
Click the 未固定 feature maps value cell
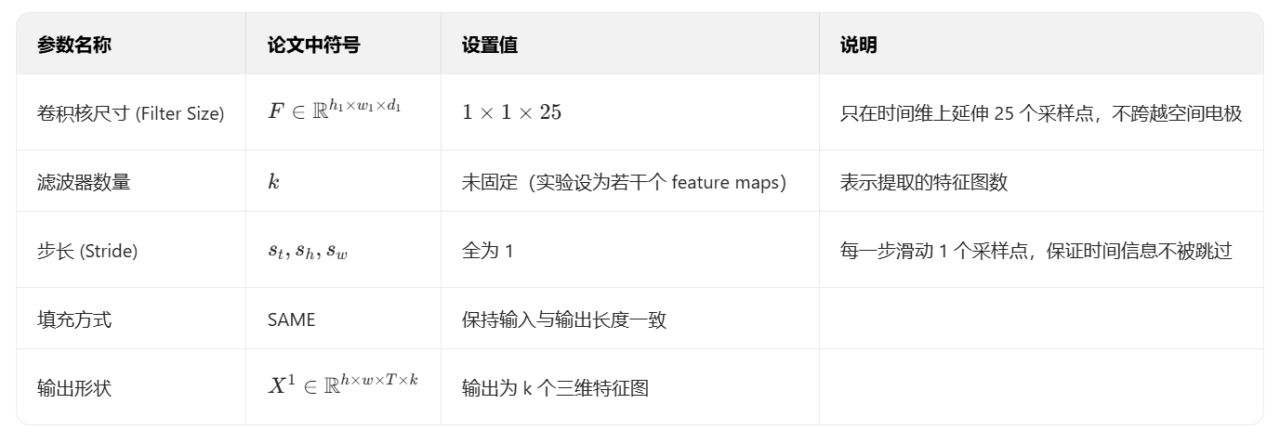coord(624,182)
